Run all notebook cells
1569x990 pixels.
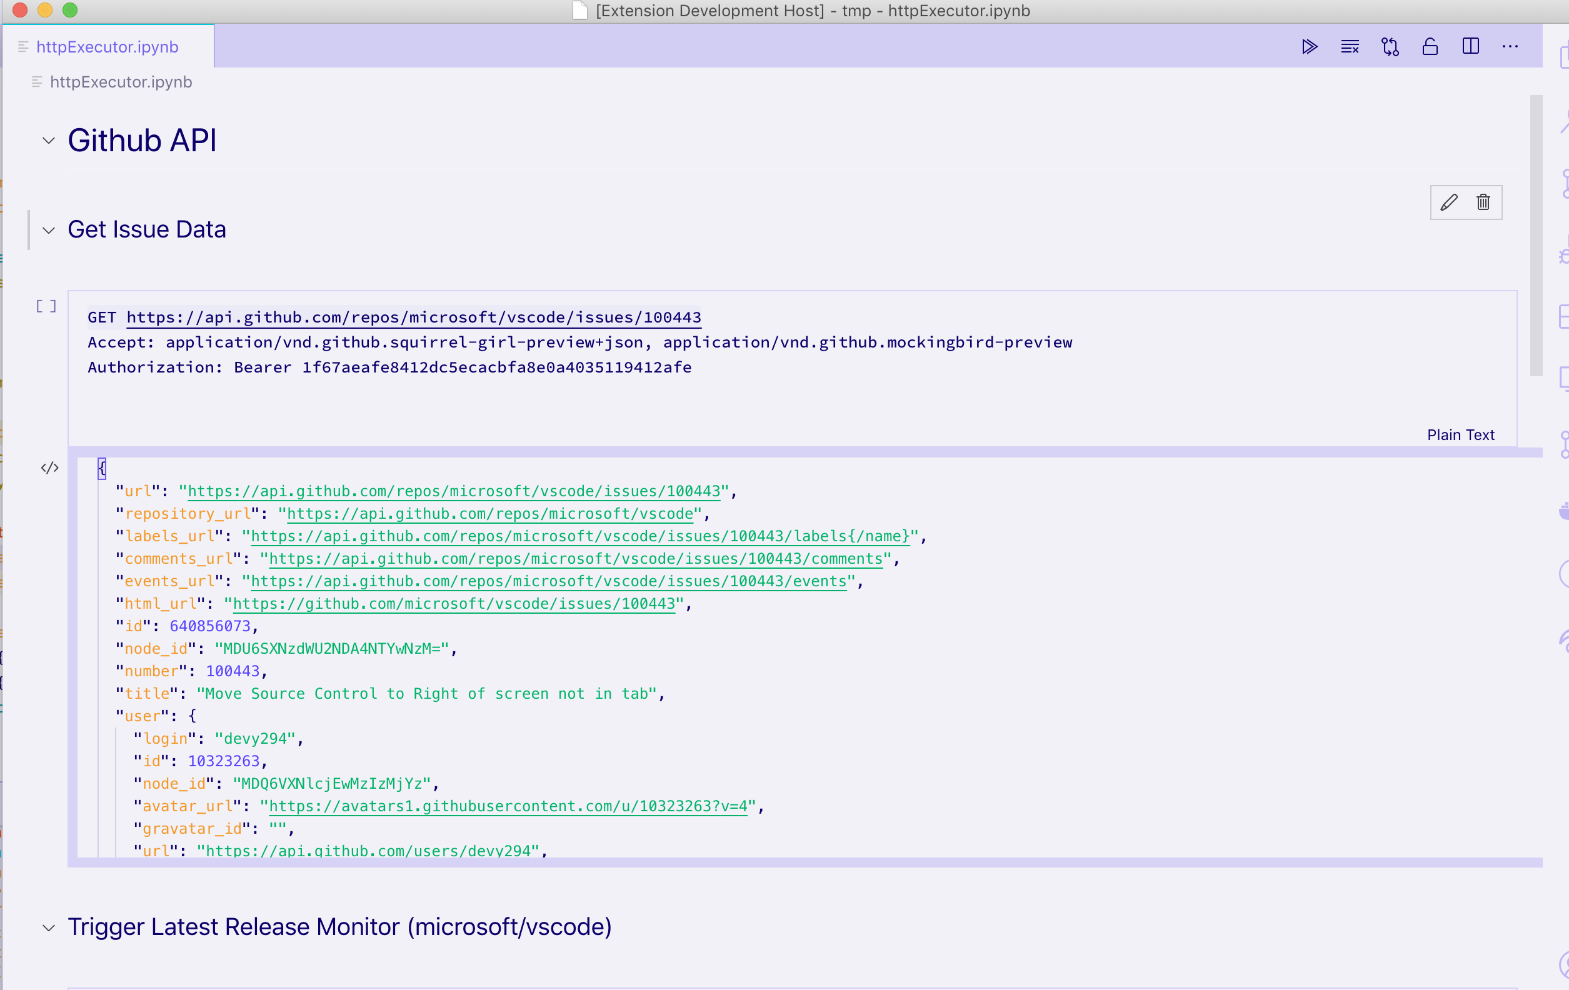point(1310,46)
